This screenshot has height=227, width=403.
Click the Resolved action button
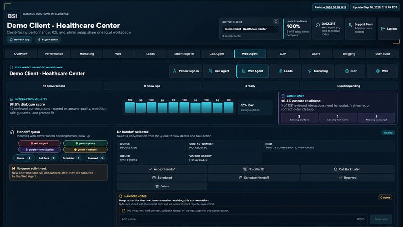[x=348, y=178]
